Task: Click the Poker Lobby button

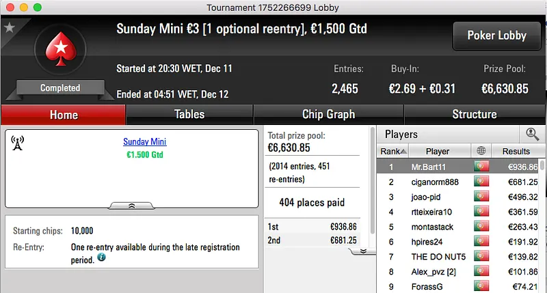Action: coord(496,36)
